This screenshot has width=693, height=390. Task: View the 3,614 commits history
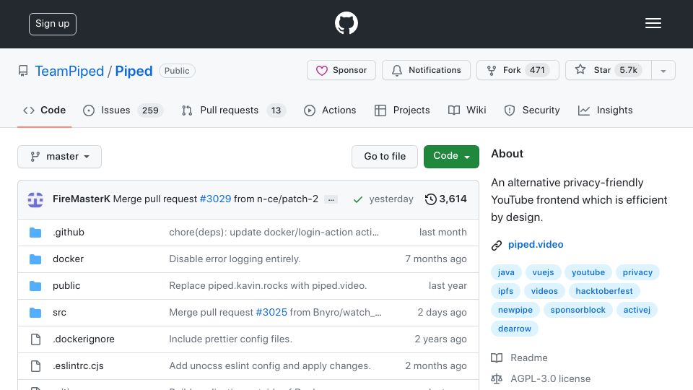click(446, 199)
